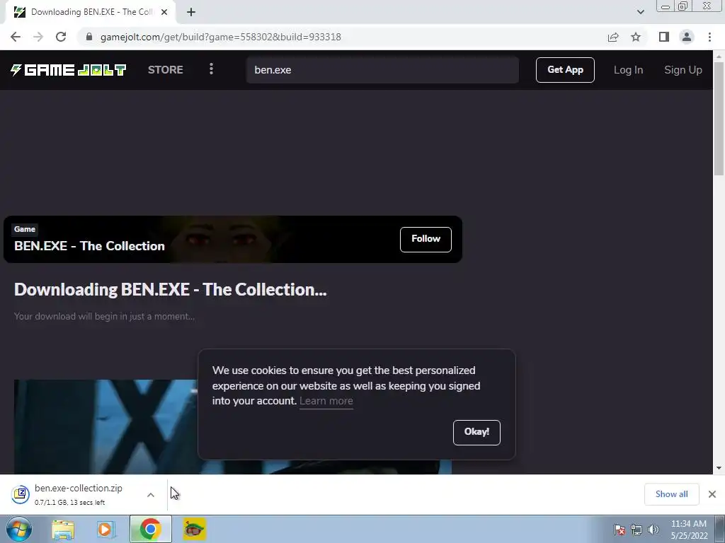Click the taskbar clock showing 11:34 AM
725x543 pixels.
click(689, 530)
